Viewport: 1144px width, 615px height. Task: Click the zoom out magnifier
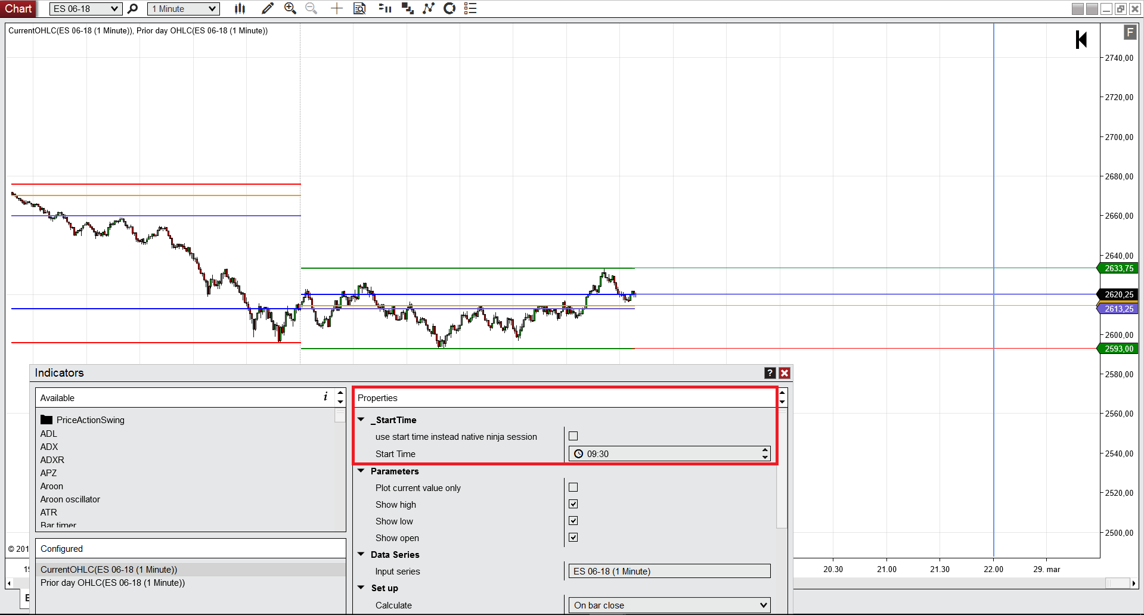311,8
